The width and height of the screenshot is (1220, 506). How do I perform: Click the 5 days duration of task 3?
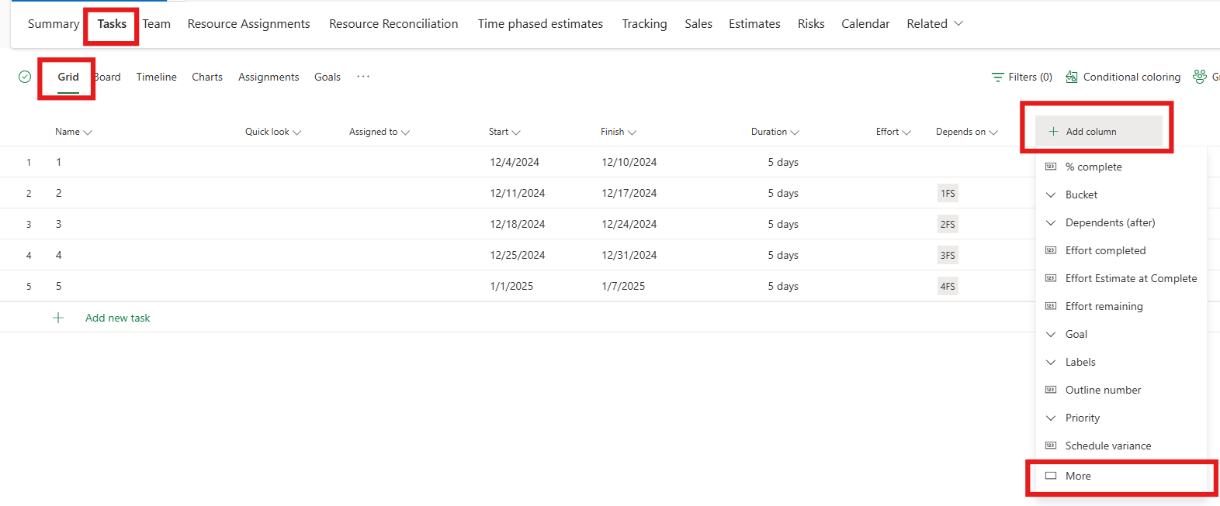(x=783, y=224)
